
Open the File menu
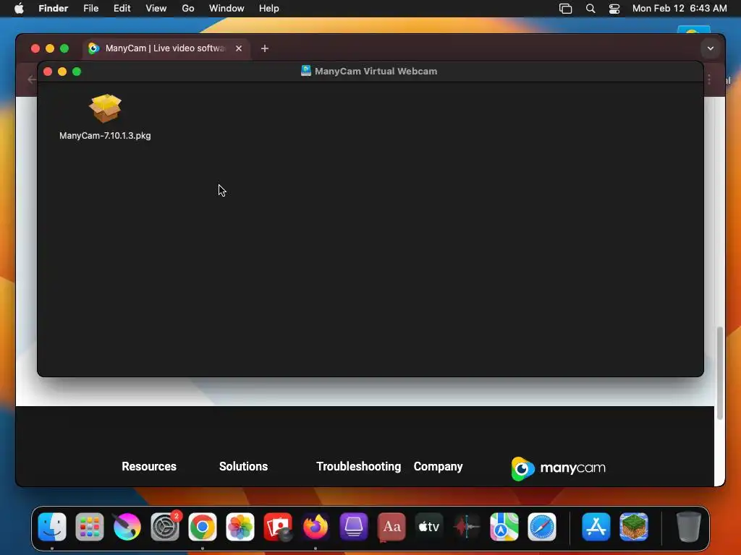pyautogui.click(x=90, y=8)
